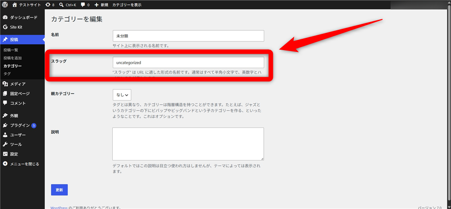Click the Site Kit menu label

click(x=16, y=27)
